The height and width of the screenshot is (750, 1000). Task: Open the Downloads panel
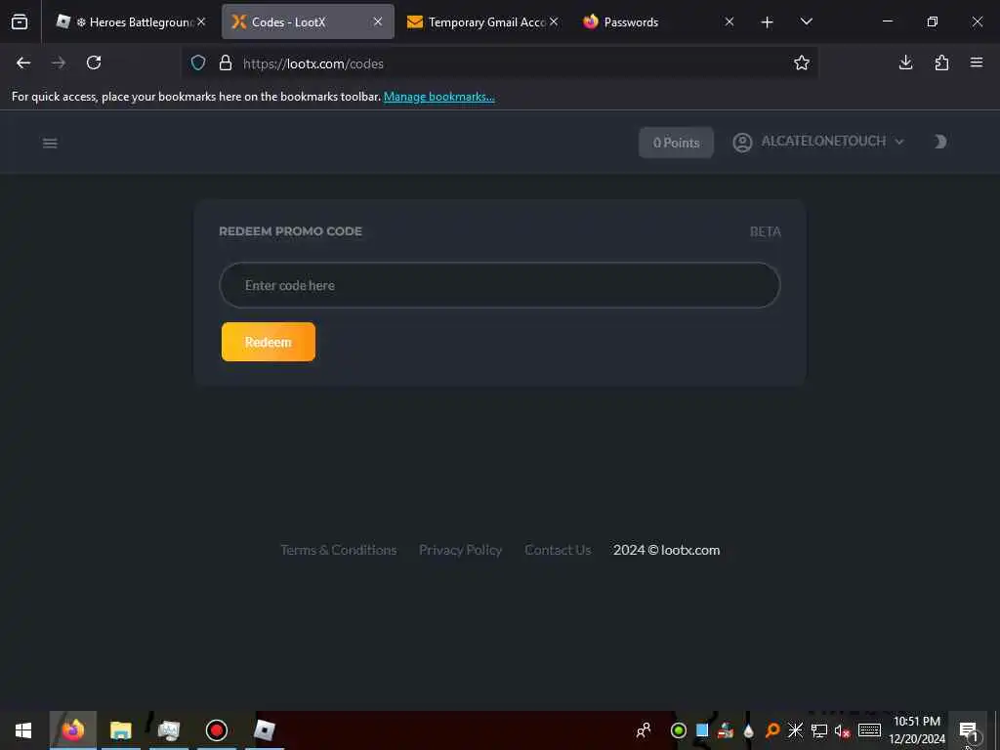pos(905,62)
